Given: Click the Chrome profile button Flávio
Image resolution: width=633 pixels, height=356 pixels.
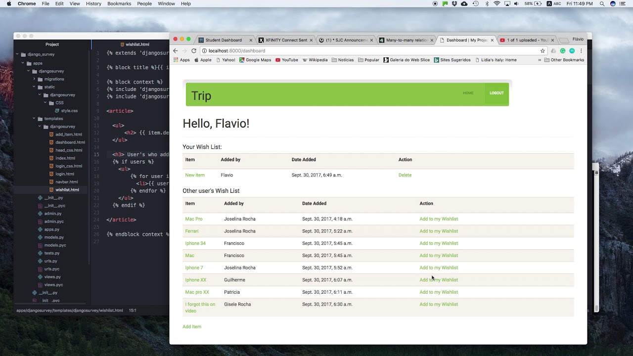Looking at the screenshot, I should tap(578, 40).
